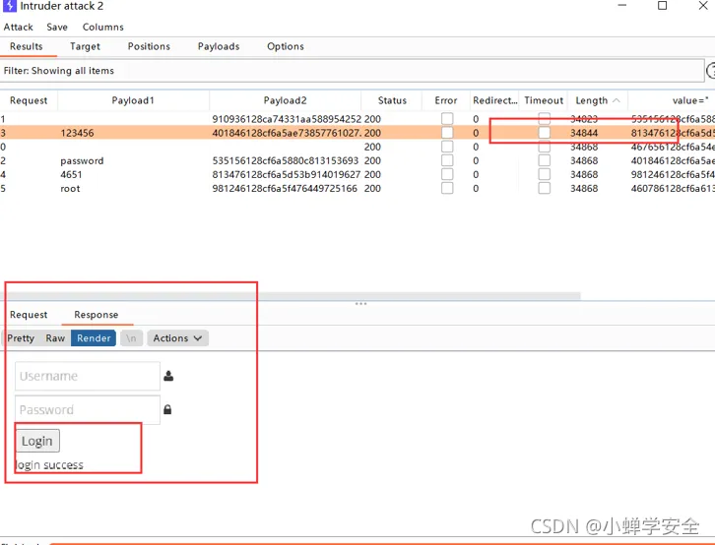This screenshot has width=715, height=545.
Task: Click length value 34844
Action: [584, 133]
